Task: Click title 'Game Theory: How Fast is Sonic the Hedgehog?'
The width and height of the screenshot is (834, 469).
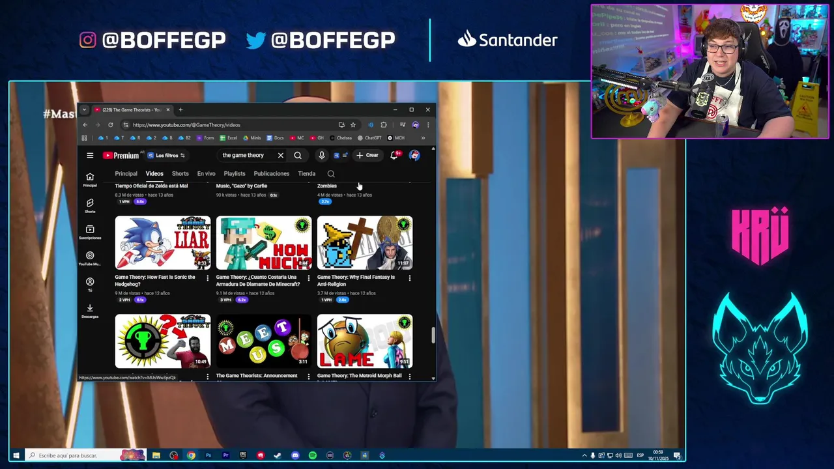Action: point(155,281)
